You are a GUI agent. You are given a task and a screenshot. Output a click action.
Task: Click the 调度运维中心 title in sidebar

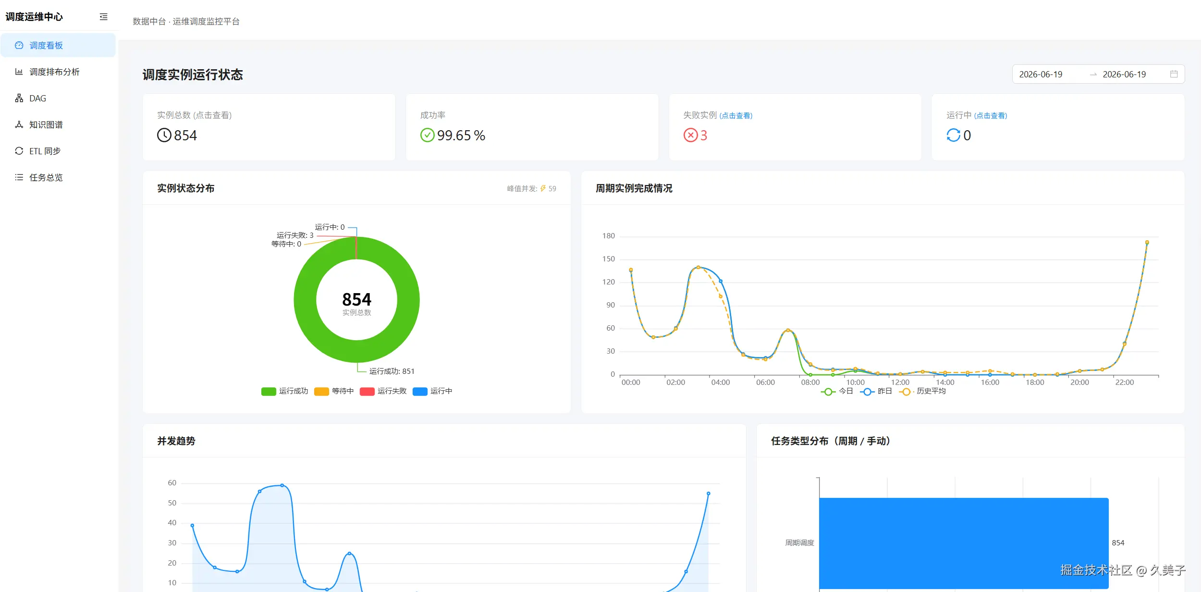click(x=34, y=17)
